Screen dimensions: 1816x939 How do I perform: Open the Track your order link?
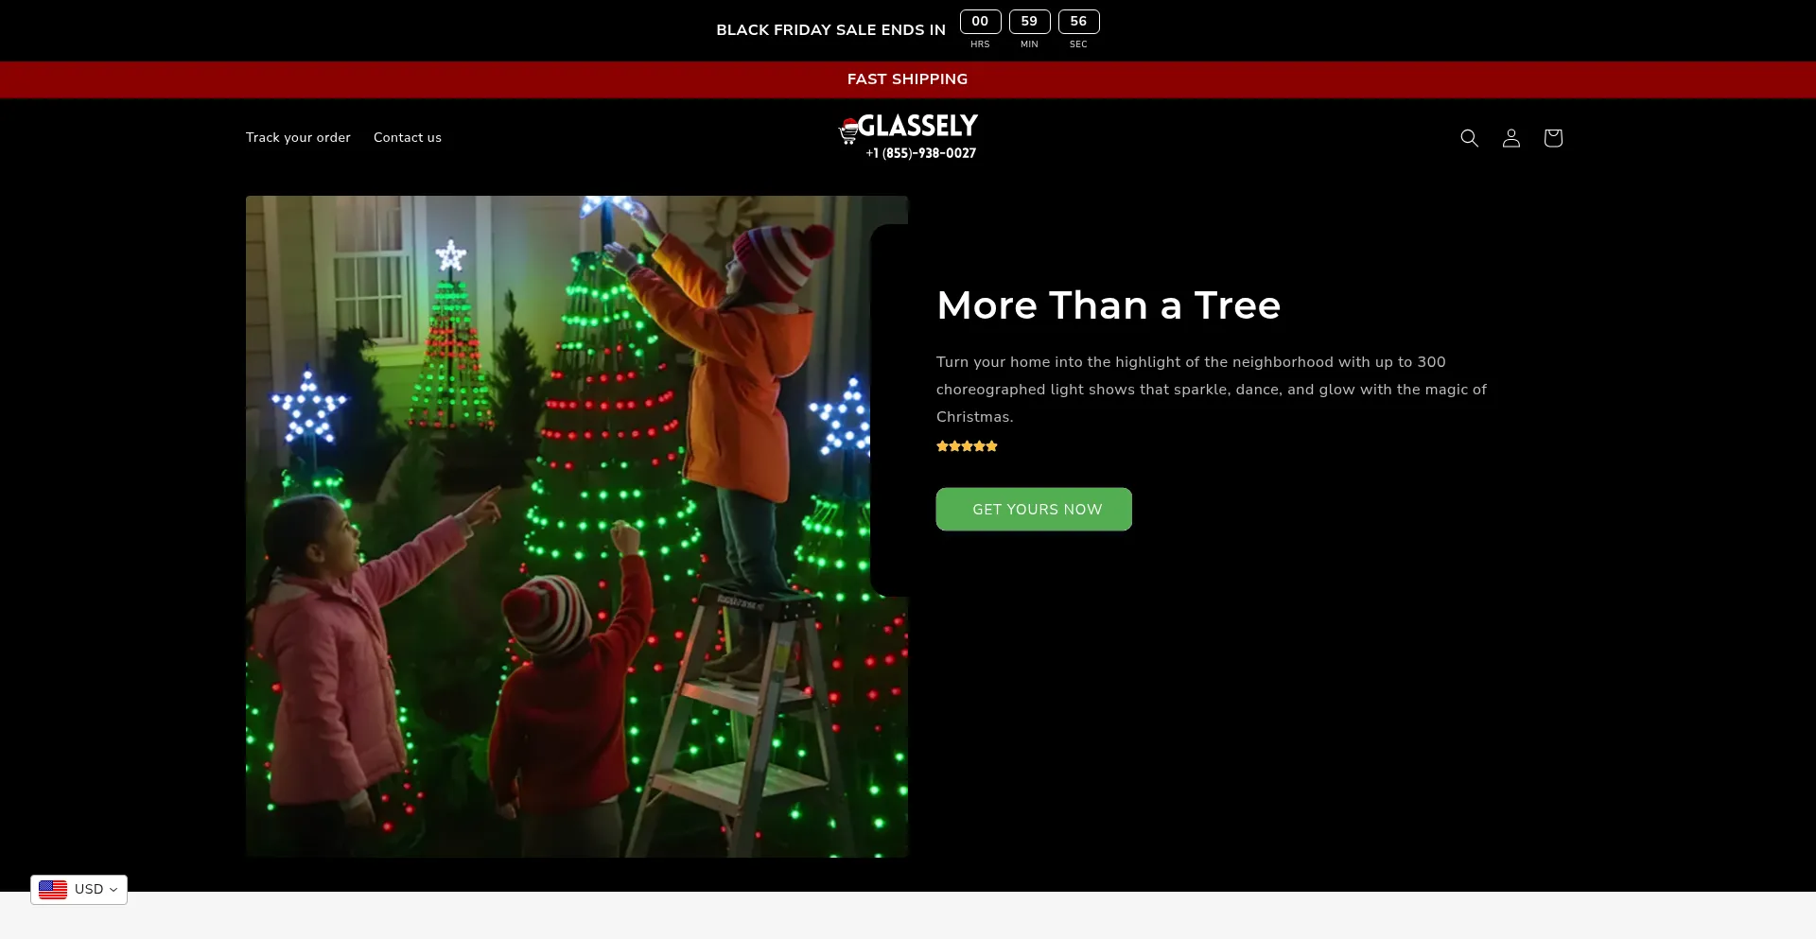(x=298, y=138)
